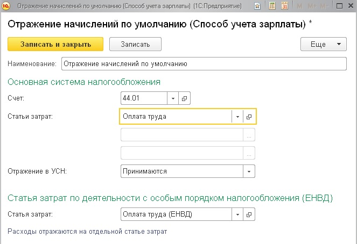357x244 pixels.
Task: Open the Еще menu
Action: tap(324, 44)
